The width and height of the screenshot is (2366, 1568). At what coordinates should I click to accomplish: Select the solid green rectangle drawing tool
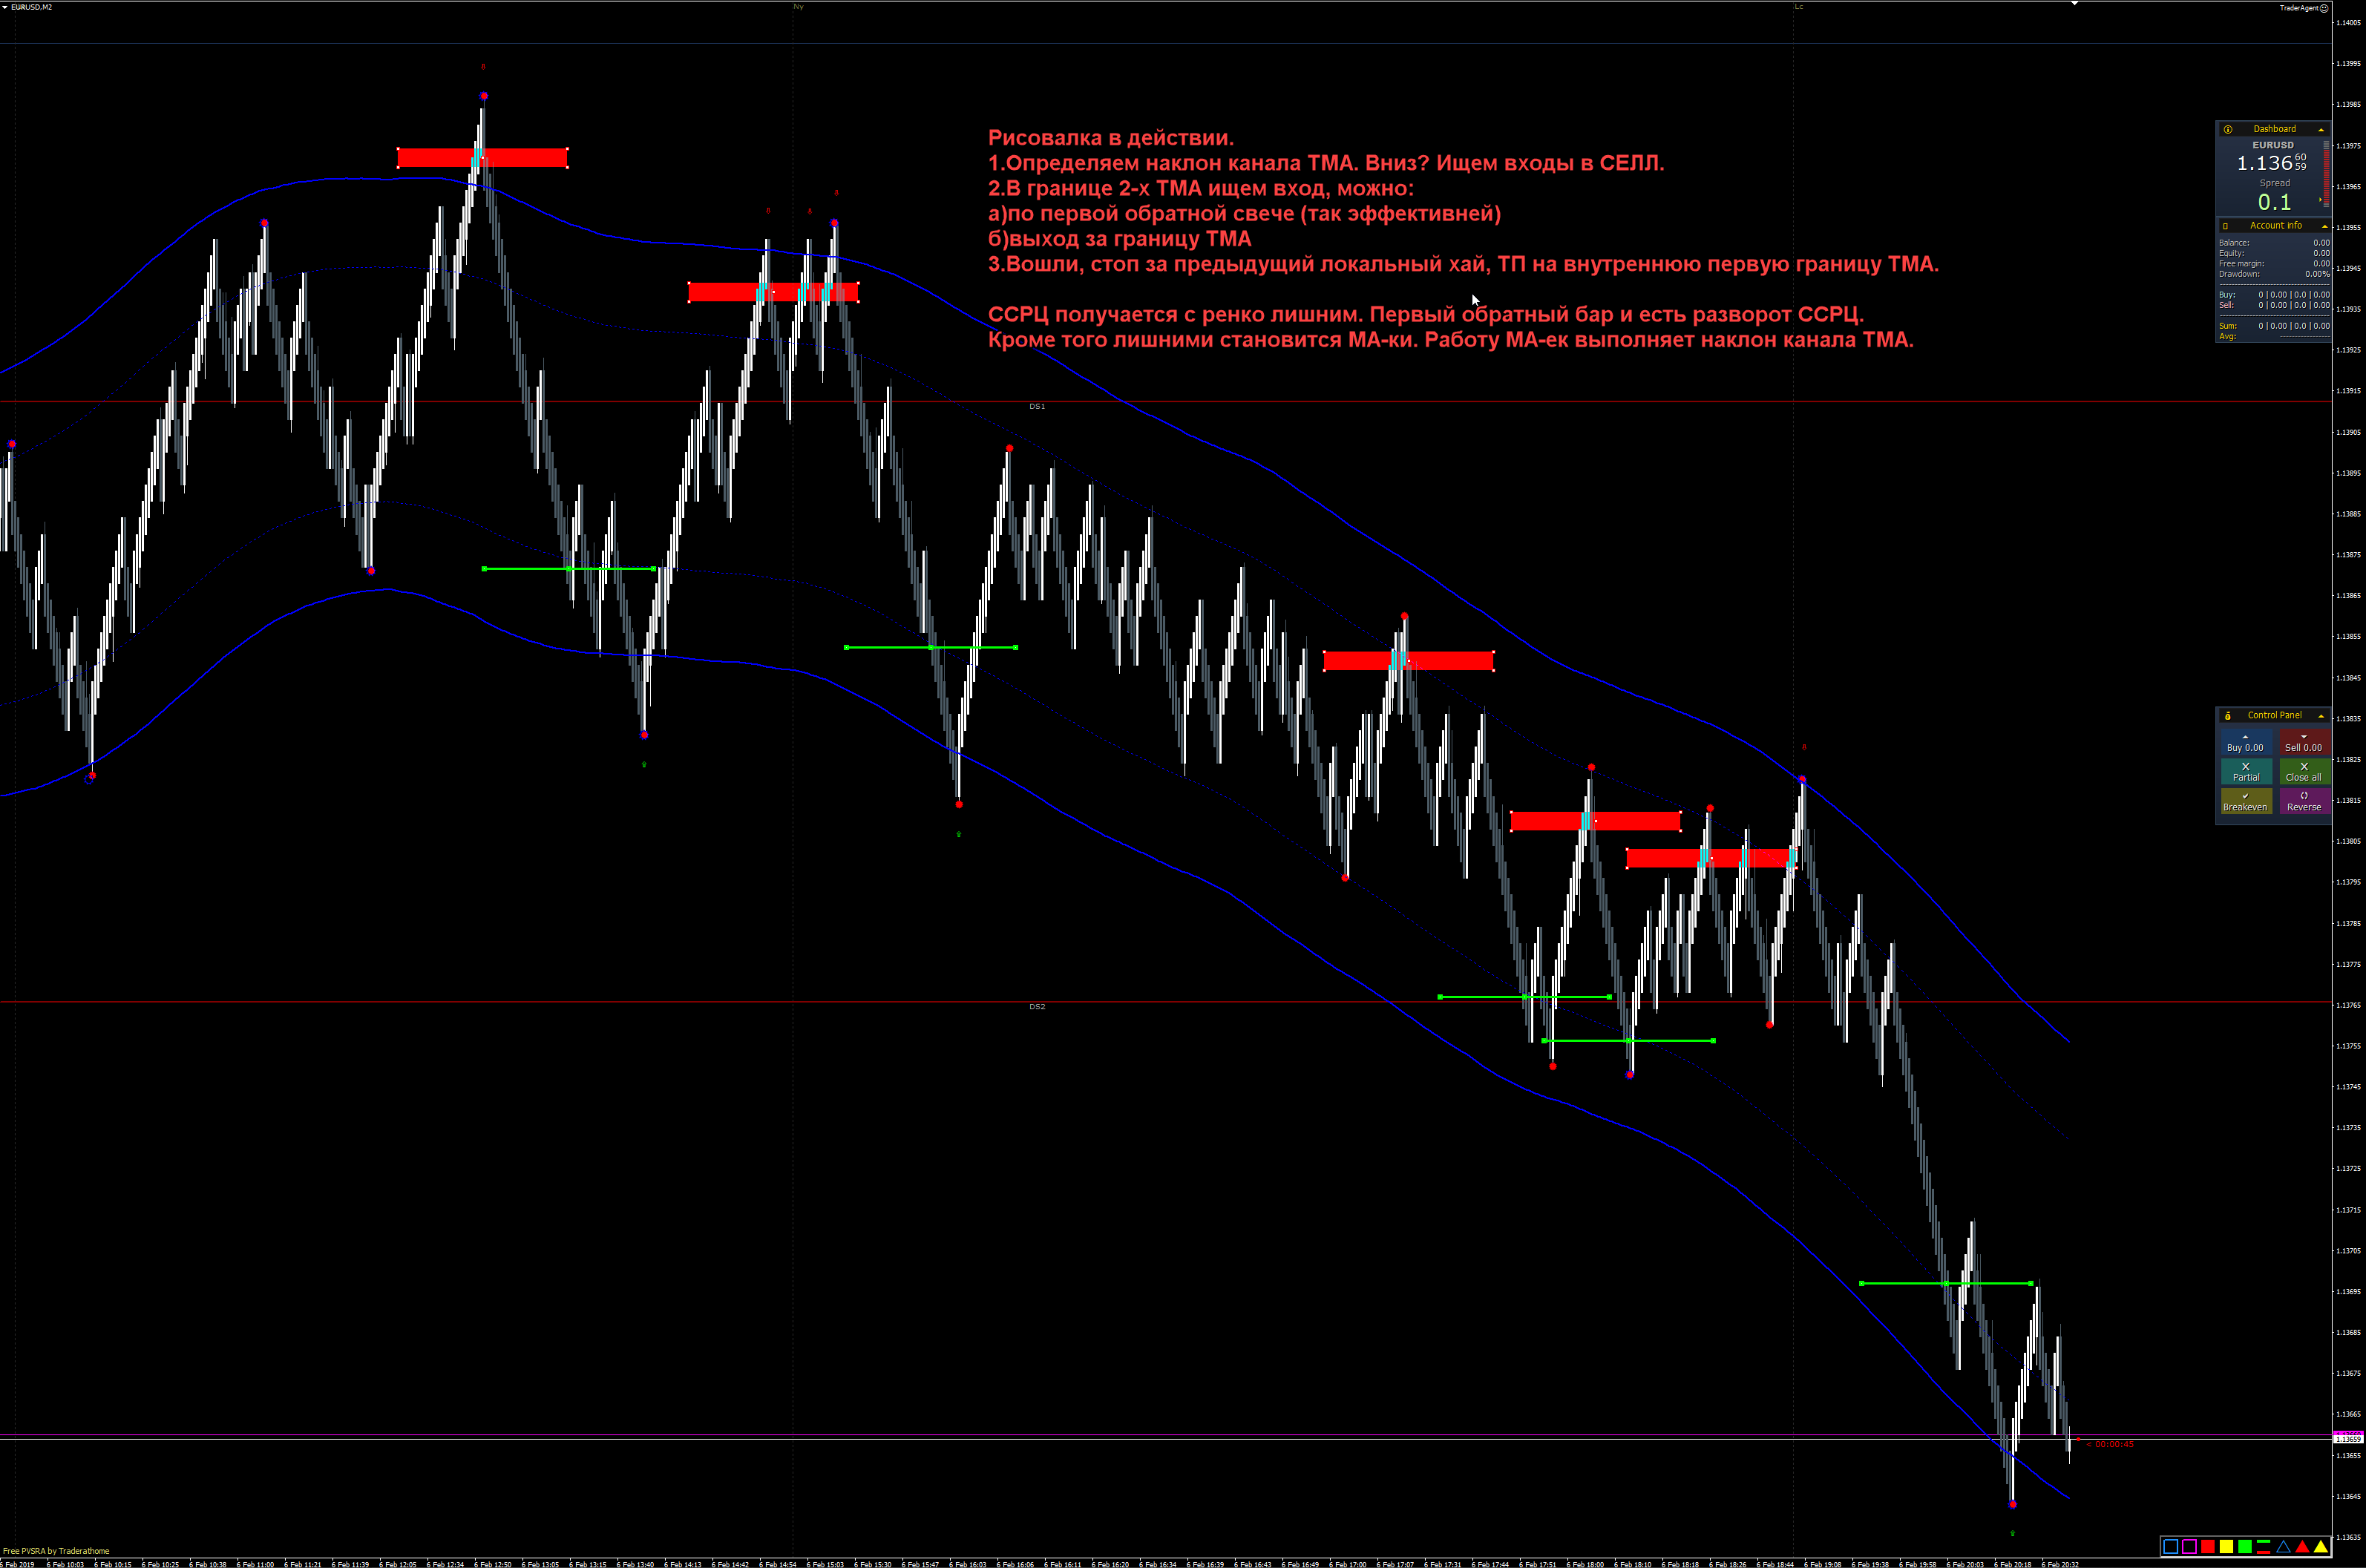pyautogui.click(x=2245, y=1546)
